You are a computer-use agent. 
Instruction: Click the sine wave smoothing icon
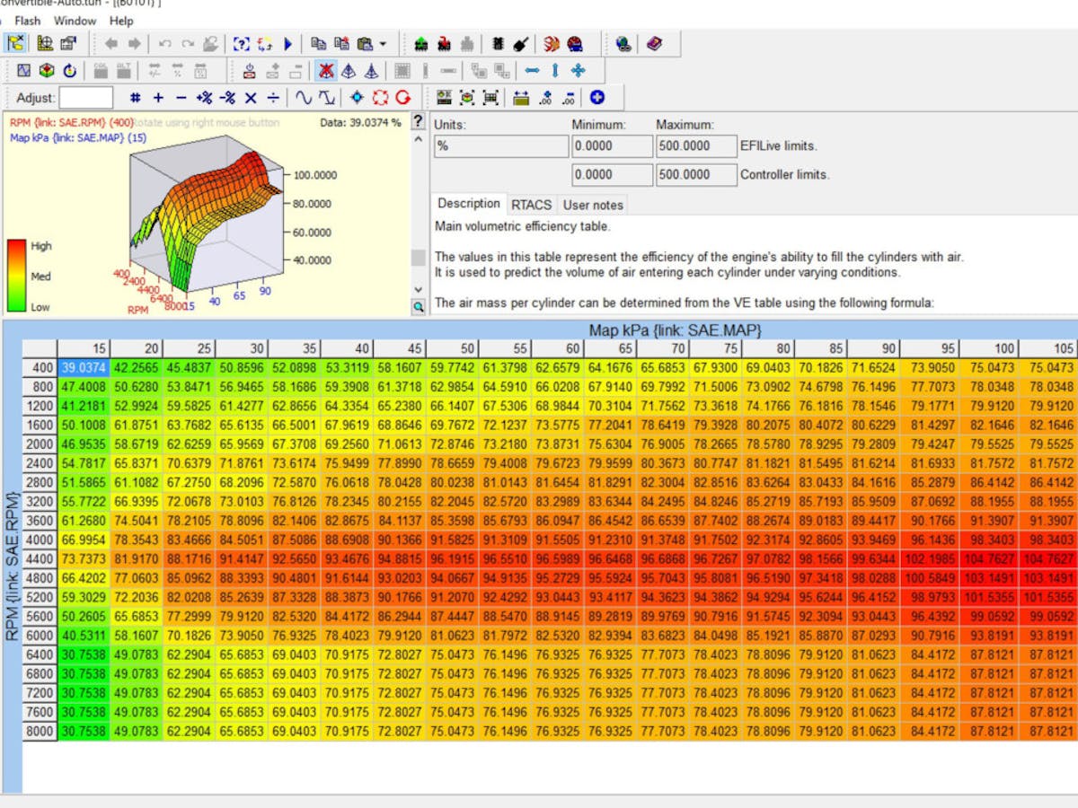point(304,98)
